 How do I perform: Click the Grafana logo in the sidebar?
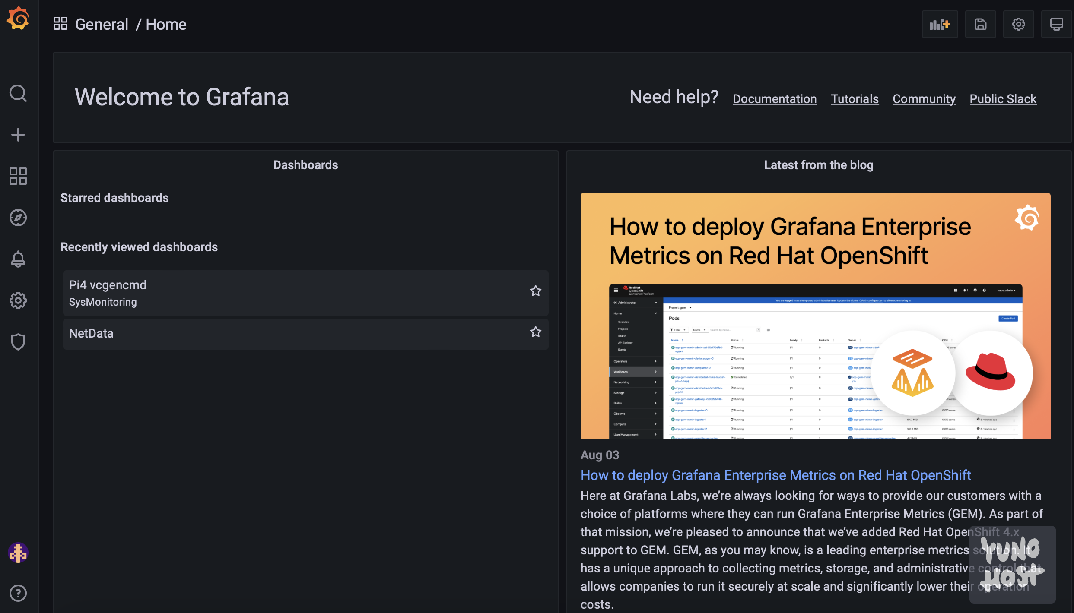(18, 19)
